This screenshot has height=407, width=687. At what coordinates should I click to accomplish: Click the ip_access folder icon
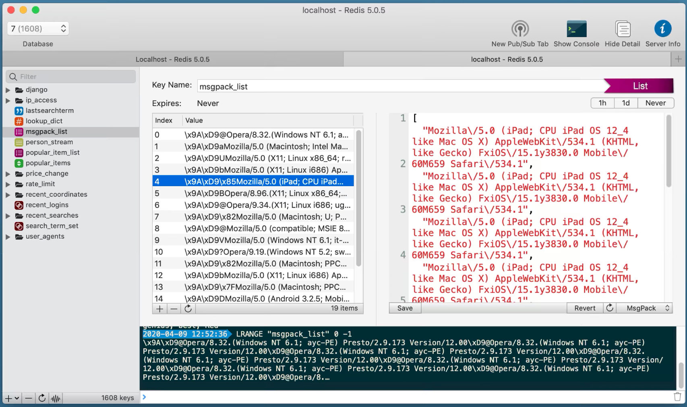pyautogui.click(x=19, y=100)
